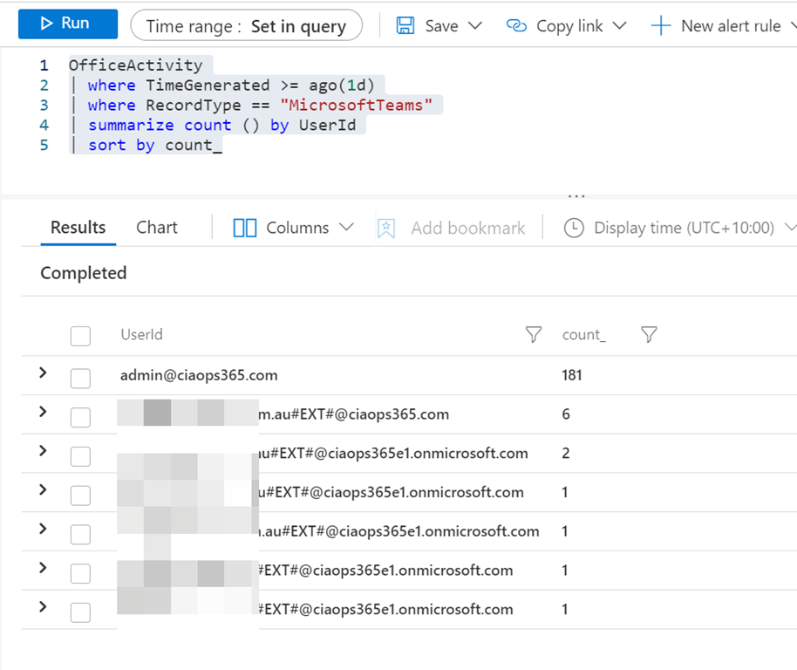Open the count_ column filter
Image resolution: width=797 pixels, height=670 pixels.
[648, 334]
